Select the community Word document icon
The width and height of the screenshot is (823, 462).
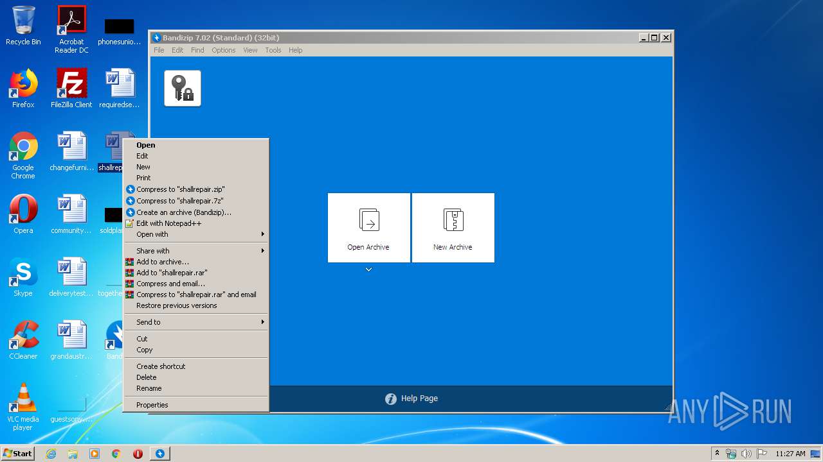coord(71,214)
